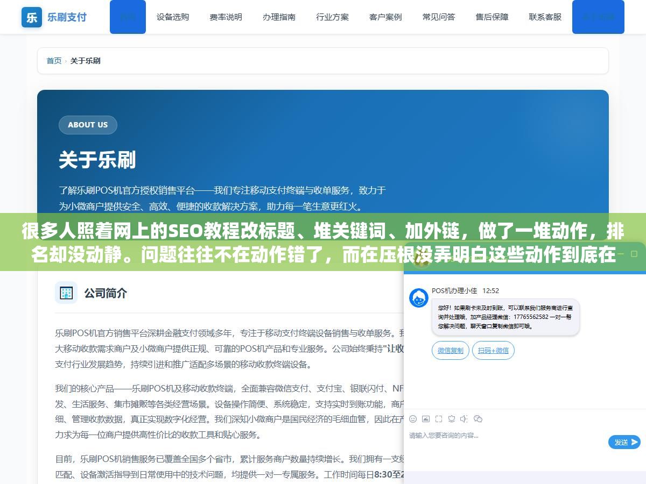Click the agent name POS机办理小佳

click(454, 290)
